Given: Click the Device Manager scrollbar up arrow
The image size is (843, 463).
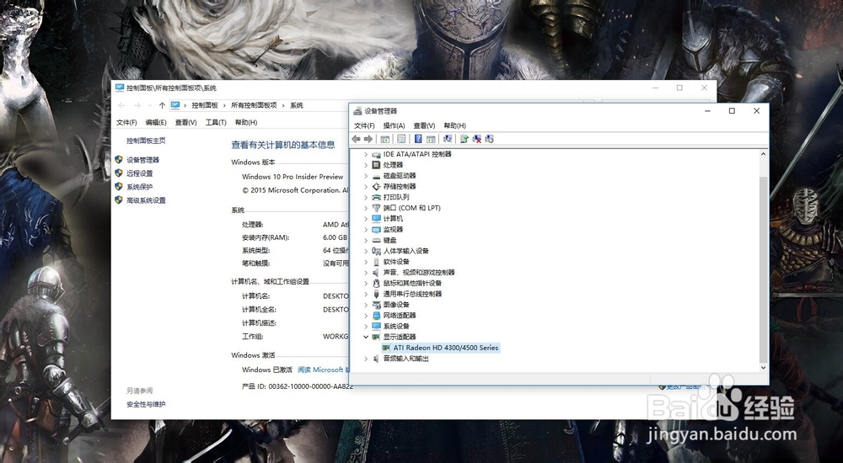Looking at the screenshot, I should click(763, 155).
